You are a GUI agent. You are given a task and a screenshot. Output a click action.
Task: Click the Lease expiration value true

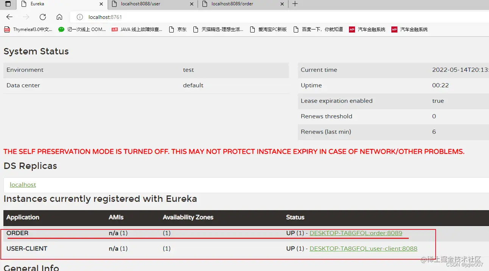tap(438, 101)
